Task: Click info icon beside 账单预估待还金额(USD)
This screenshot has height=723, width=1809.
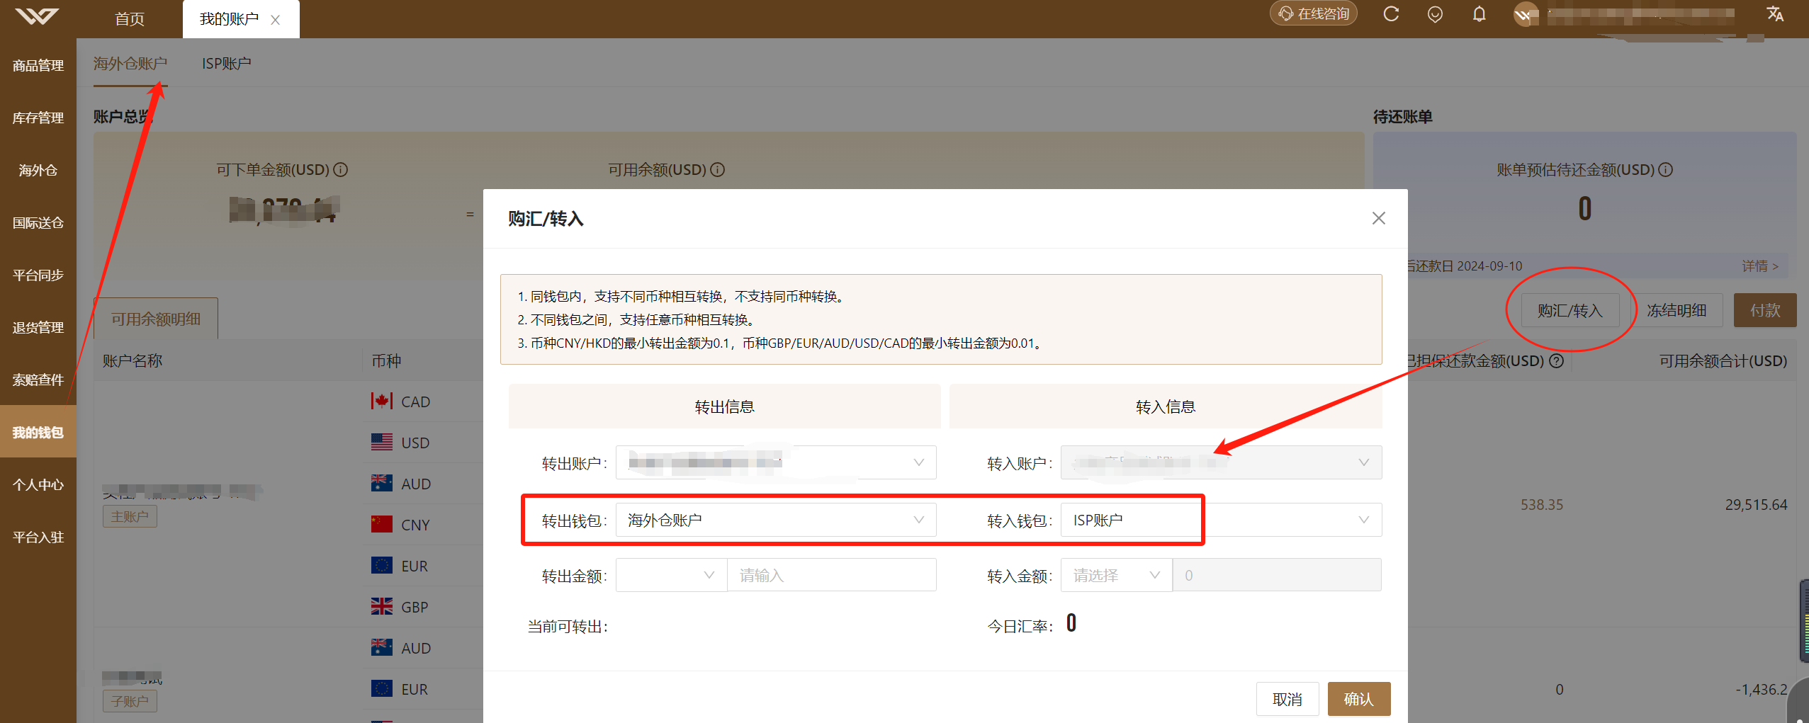Action: coord(1666,170)
